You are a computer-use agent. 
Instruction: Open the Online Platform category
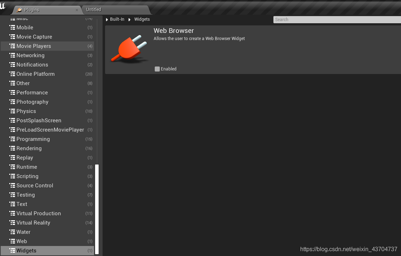47,74
